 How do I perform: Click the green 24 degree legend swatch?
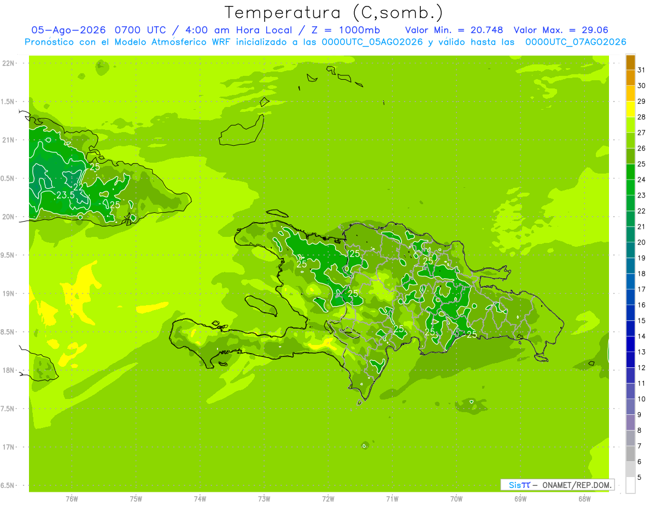[x=630, y=172]
